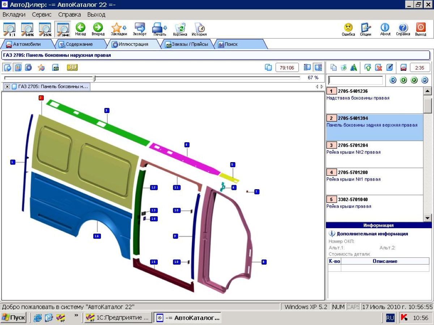
Task: Toggle the colored parts grid view button
Action: pyautogui.click(x=18, y=68)
